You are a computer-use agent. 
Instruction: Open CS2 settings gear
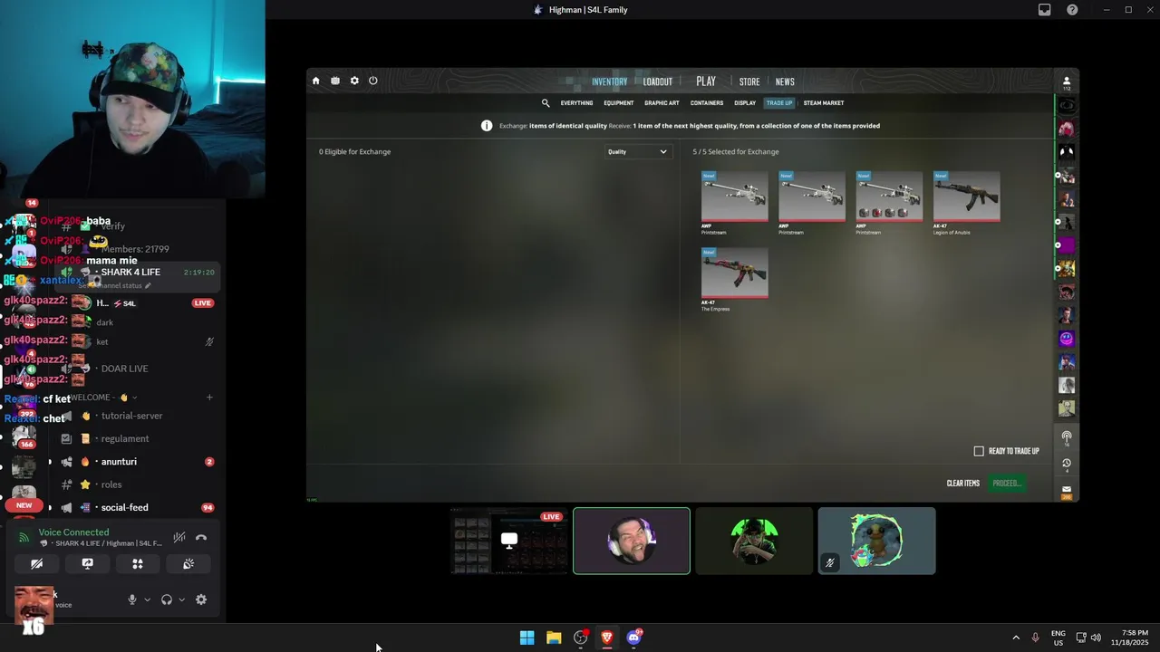[354, 81]
